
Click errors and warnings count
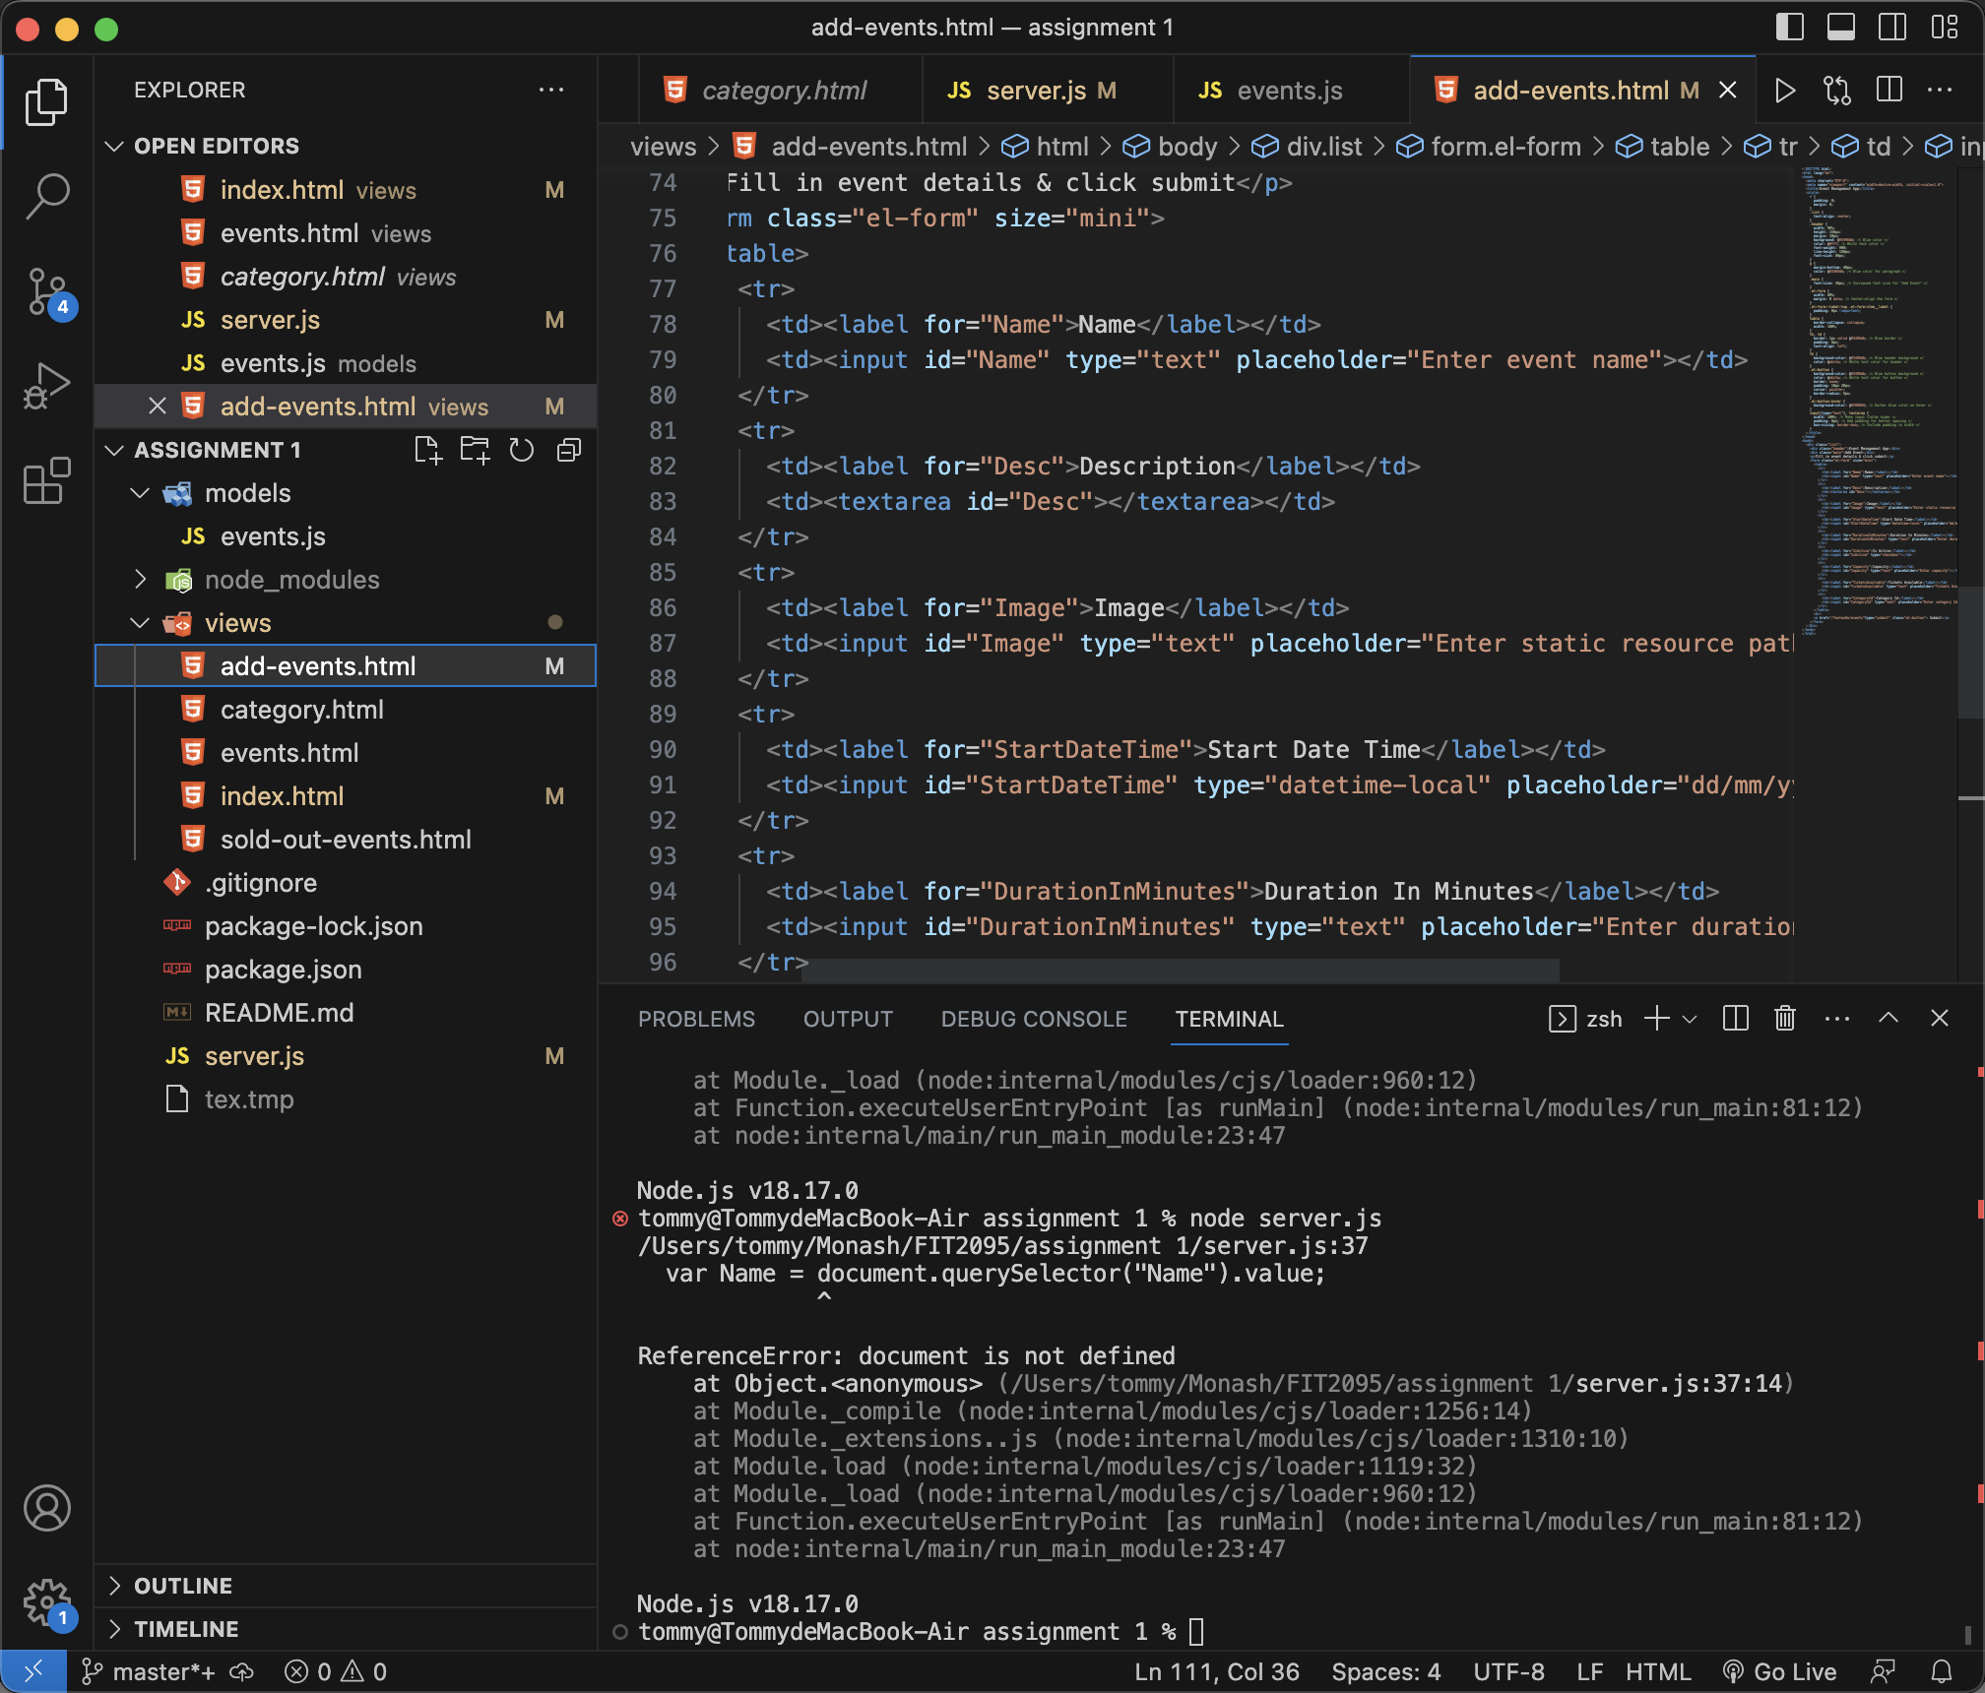point(335,1671)
